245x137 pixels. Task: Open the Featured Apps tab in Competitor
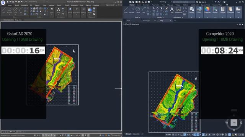pos(217,5)
